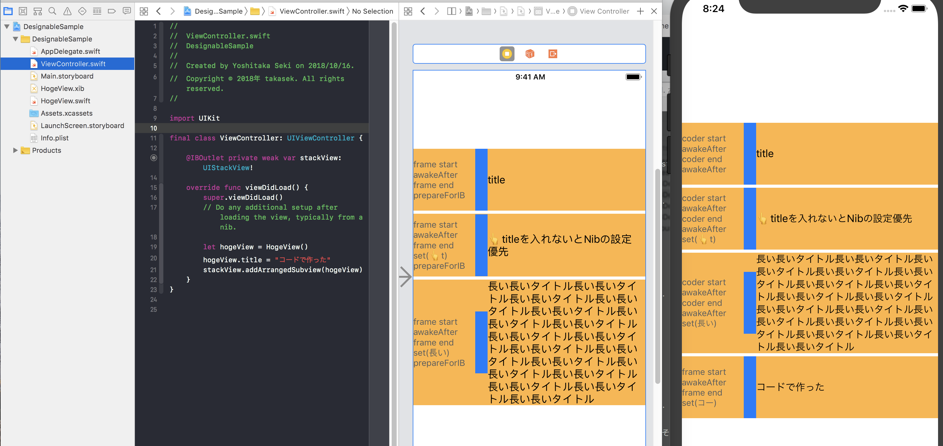Click No Selection in the jump bar
Image resolution: width=943 pixels, height=446 pixels.
[372, 11]
